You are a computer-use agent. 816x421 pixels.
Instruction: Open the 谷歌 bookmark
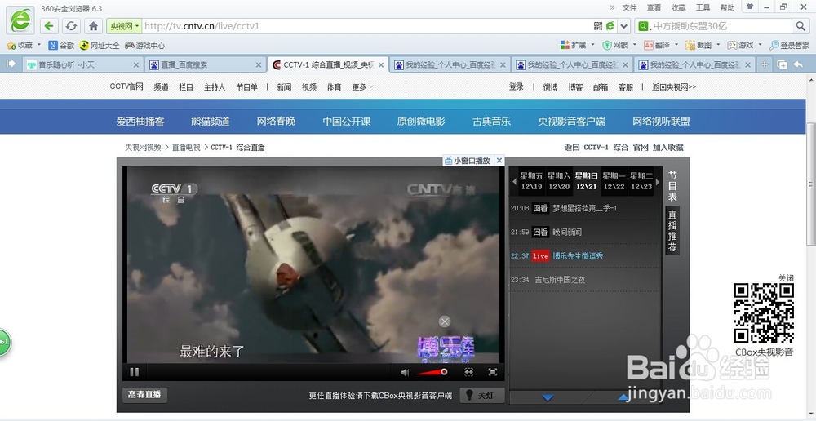61,46
